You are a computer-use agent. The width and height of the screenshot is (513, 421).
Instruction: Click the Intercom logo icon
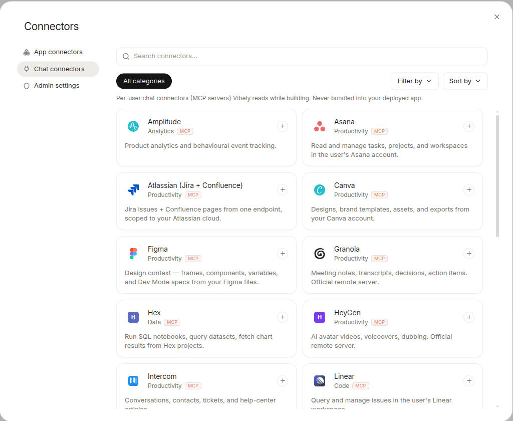133,381
